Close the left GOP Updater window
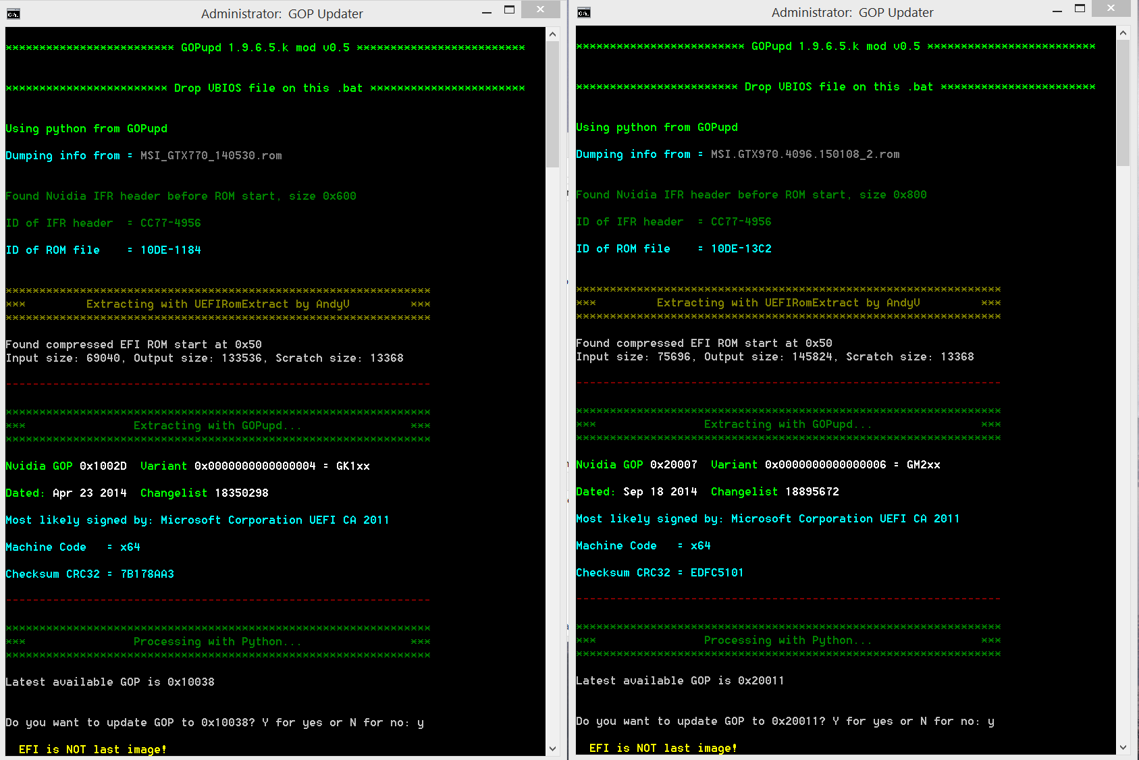This screenshot has height=760, width=1139. (541, 9)
